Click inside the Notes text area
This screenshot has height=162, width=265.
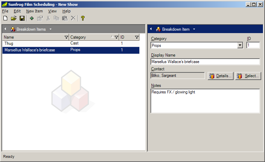(x=205, y=101)
